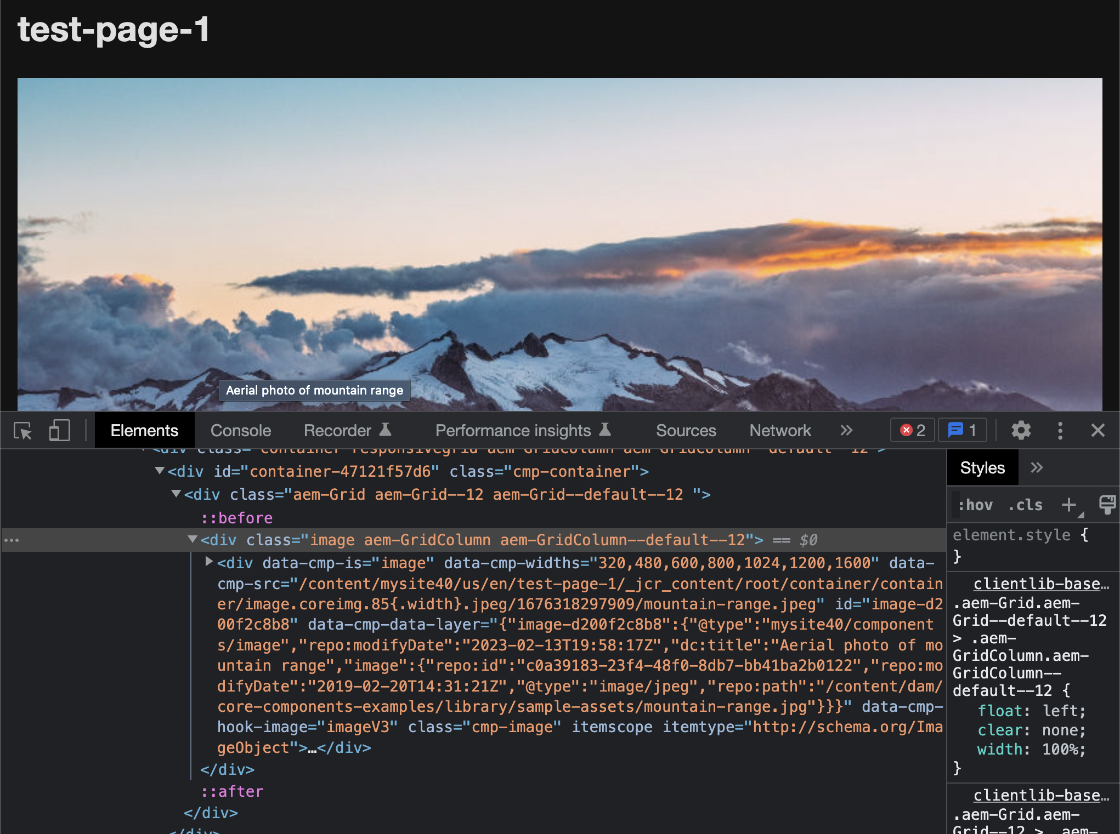The height and width of the screenshot is (834, 1120).
Task: Switch to the Console tab
Action: pos(240,430)
